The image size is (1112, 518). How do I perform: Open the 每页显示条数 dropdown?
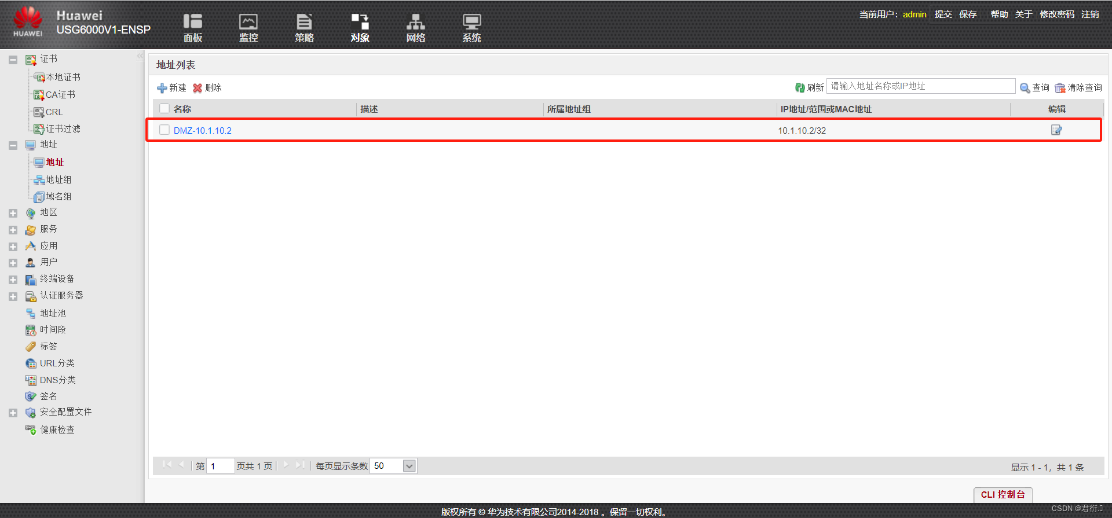tap(409, 466)
